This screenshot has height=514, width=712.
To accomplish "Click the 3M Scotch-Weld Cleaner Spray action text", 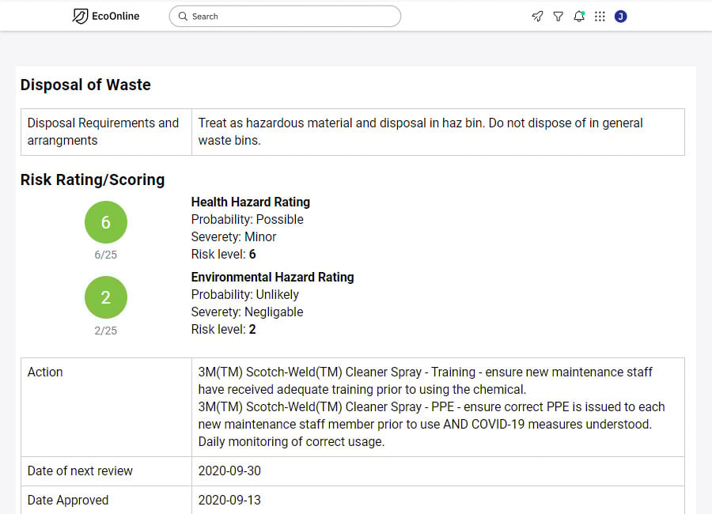I will pos(431,406).
